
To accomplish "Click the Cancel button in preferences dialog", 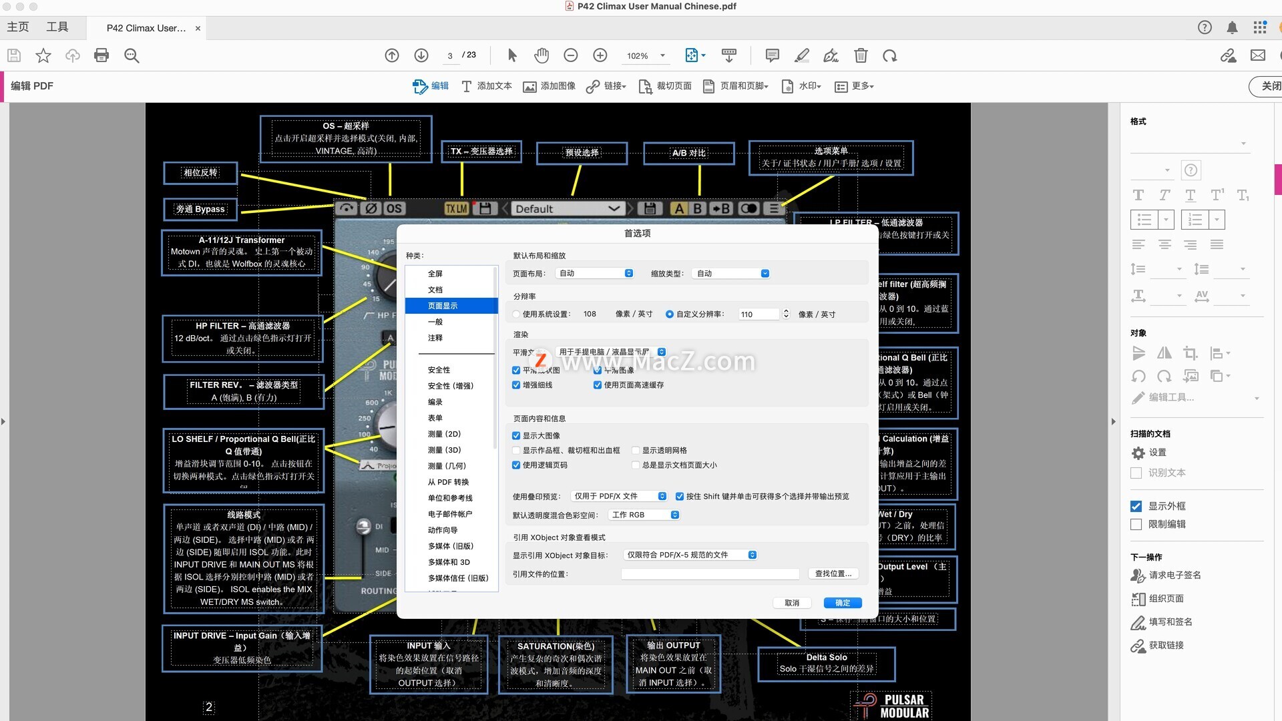I will pyautogui.click(x=792, y=603).
